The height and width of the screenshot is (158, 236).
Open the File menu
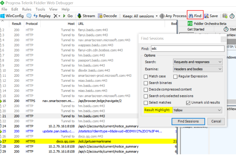[4, 9]
